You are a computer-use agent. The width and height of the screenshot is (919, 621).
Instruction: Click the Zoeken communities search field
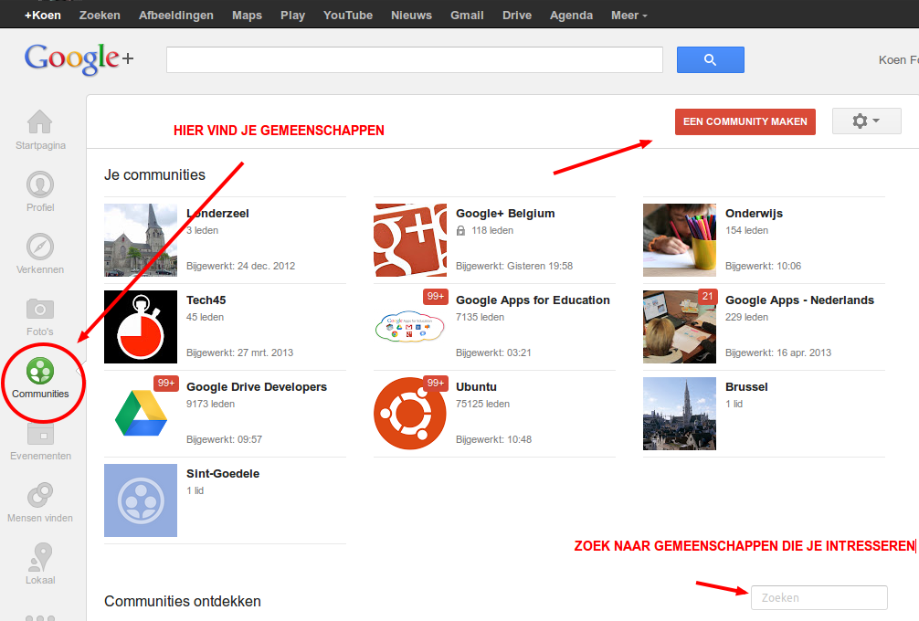click(x=819, y=597)
